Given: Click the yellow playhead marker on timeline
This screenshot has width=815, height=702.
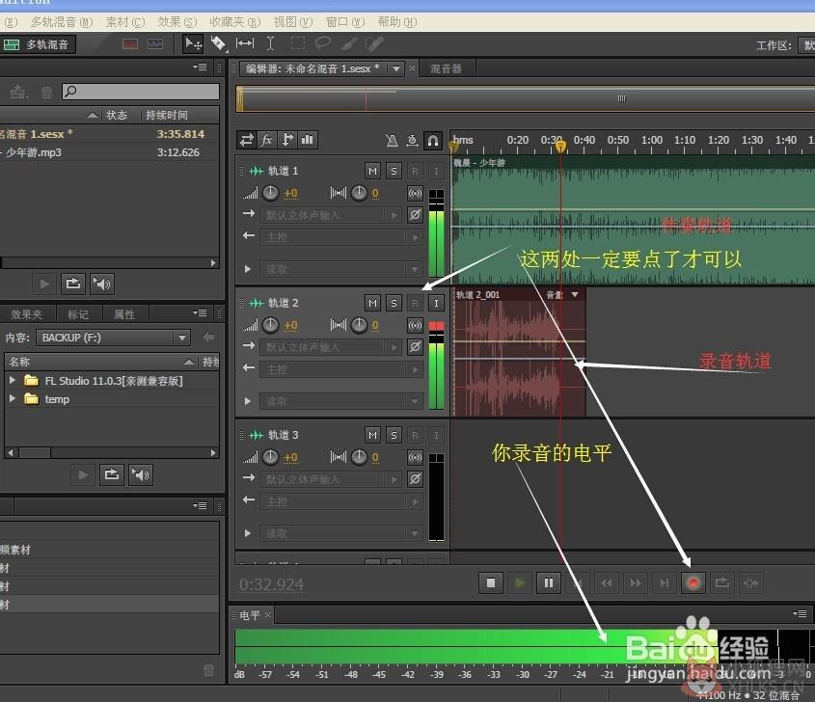Looking at the screenshot, I should coord(560,147).
